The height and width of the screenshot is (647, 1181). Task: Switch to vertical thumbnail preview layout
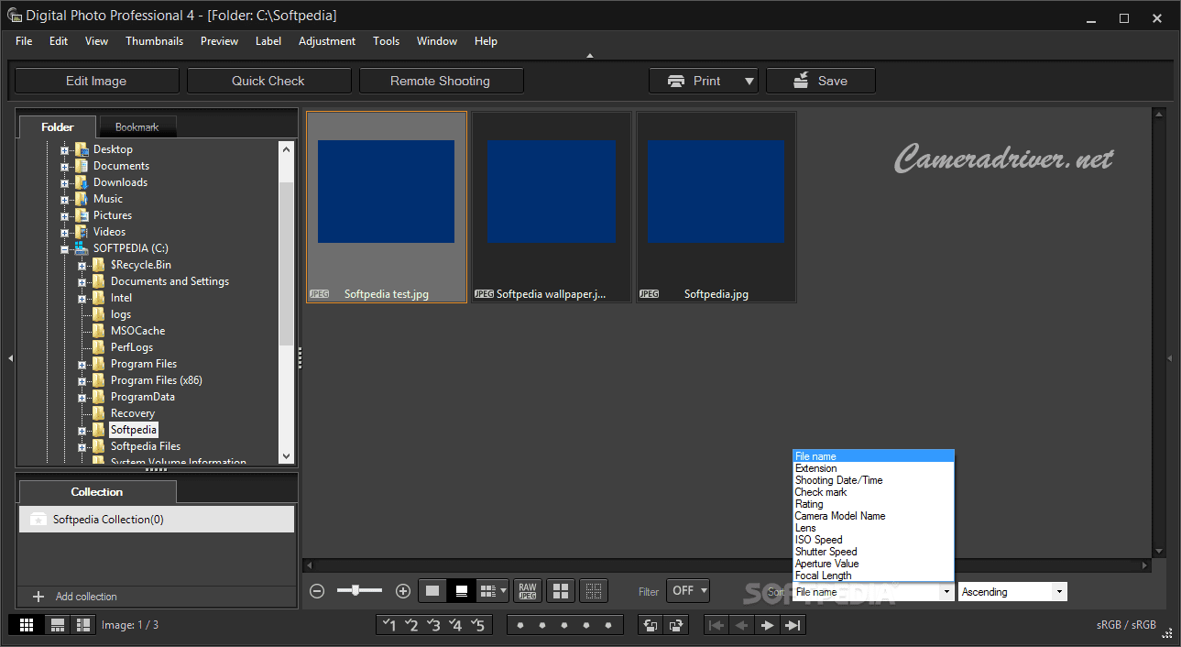82,625
